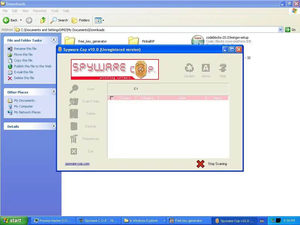Image resolution: width=300 pixels, height=225 pixels.
Task: Click Rename this file task icon
Action: [x=10, y=49]
